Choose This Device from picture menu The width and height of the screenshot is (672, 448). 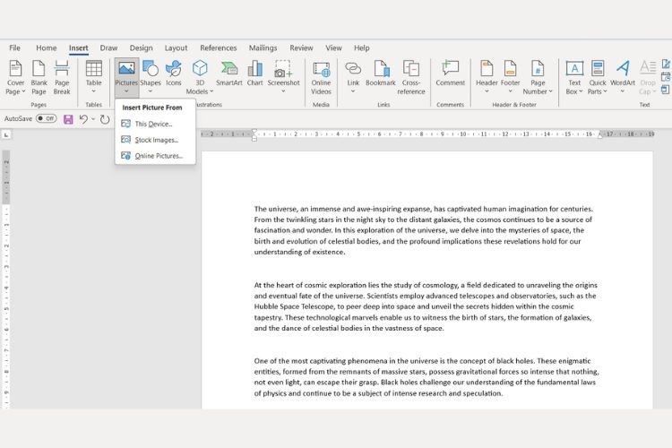click(155, 124)
